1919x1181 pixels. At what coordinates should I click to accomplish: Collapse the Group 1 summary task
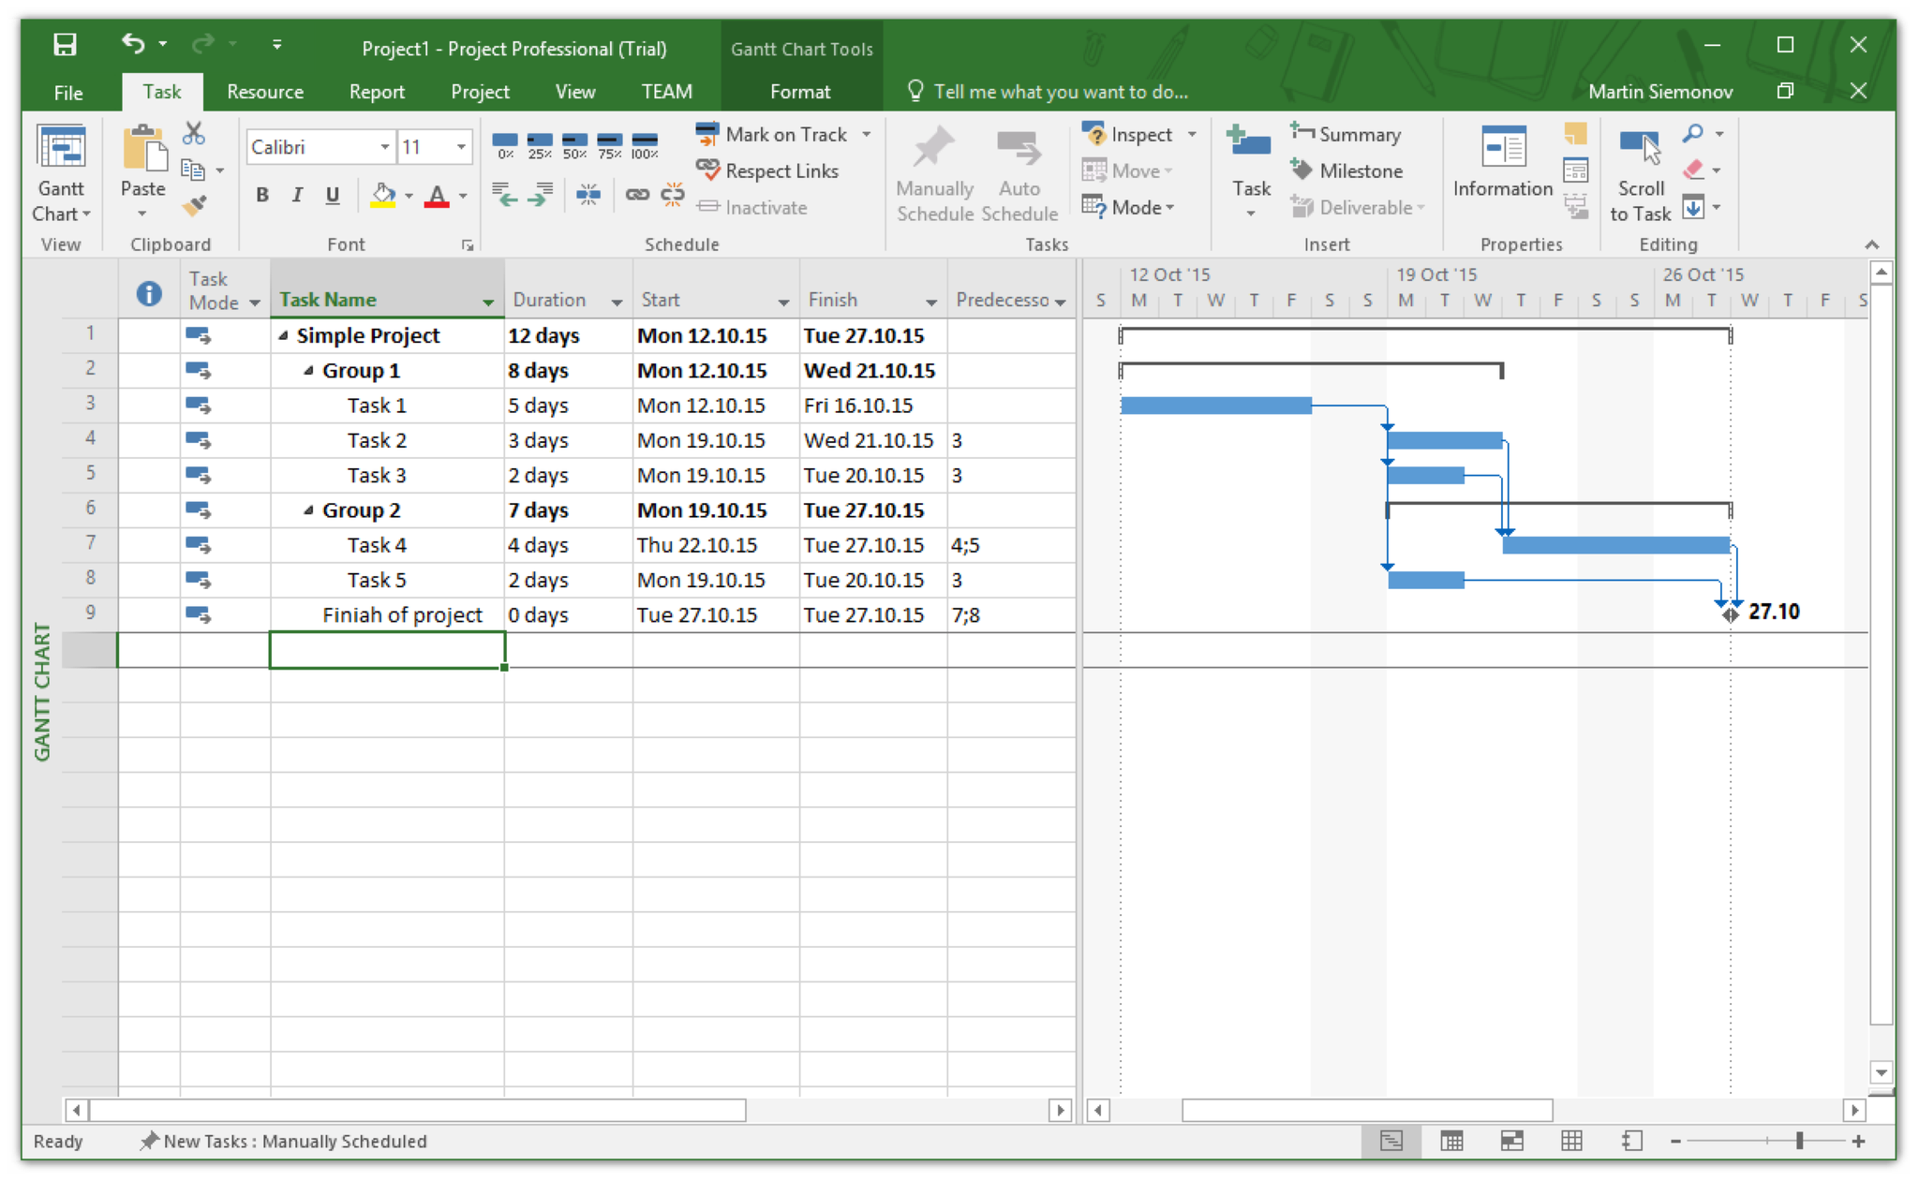coord(309,370)
